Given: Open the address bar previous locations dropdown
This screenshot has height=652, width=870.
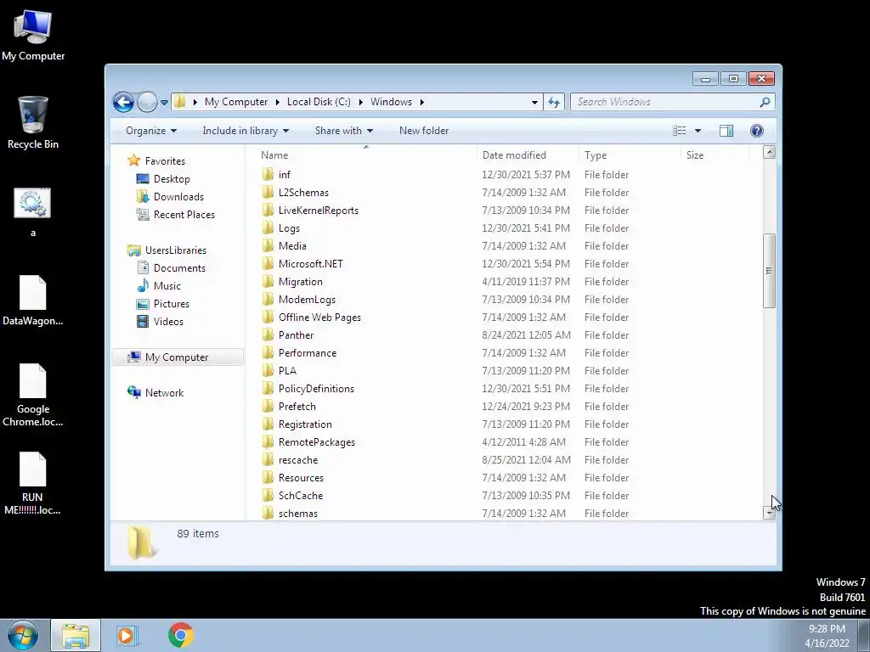Looking at the screenshot, I should click(x=534, y=102).
